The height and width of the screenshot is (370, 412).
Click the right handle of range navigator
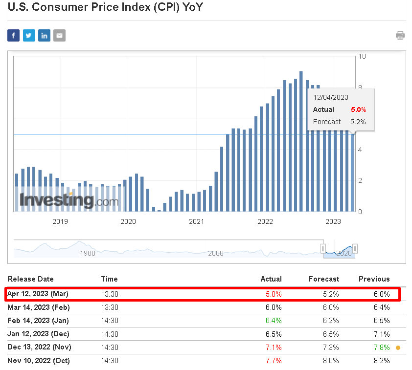point(355,248)
